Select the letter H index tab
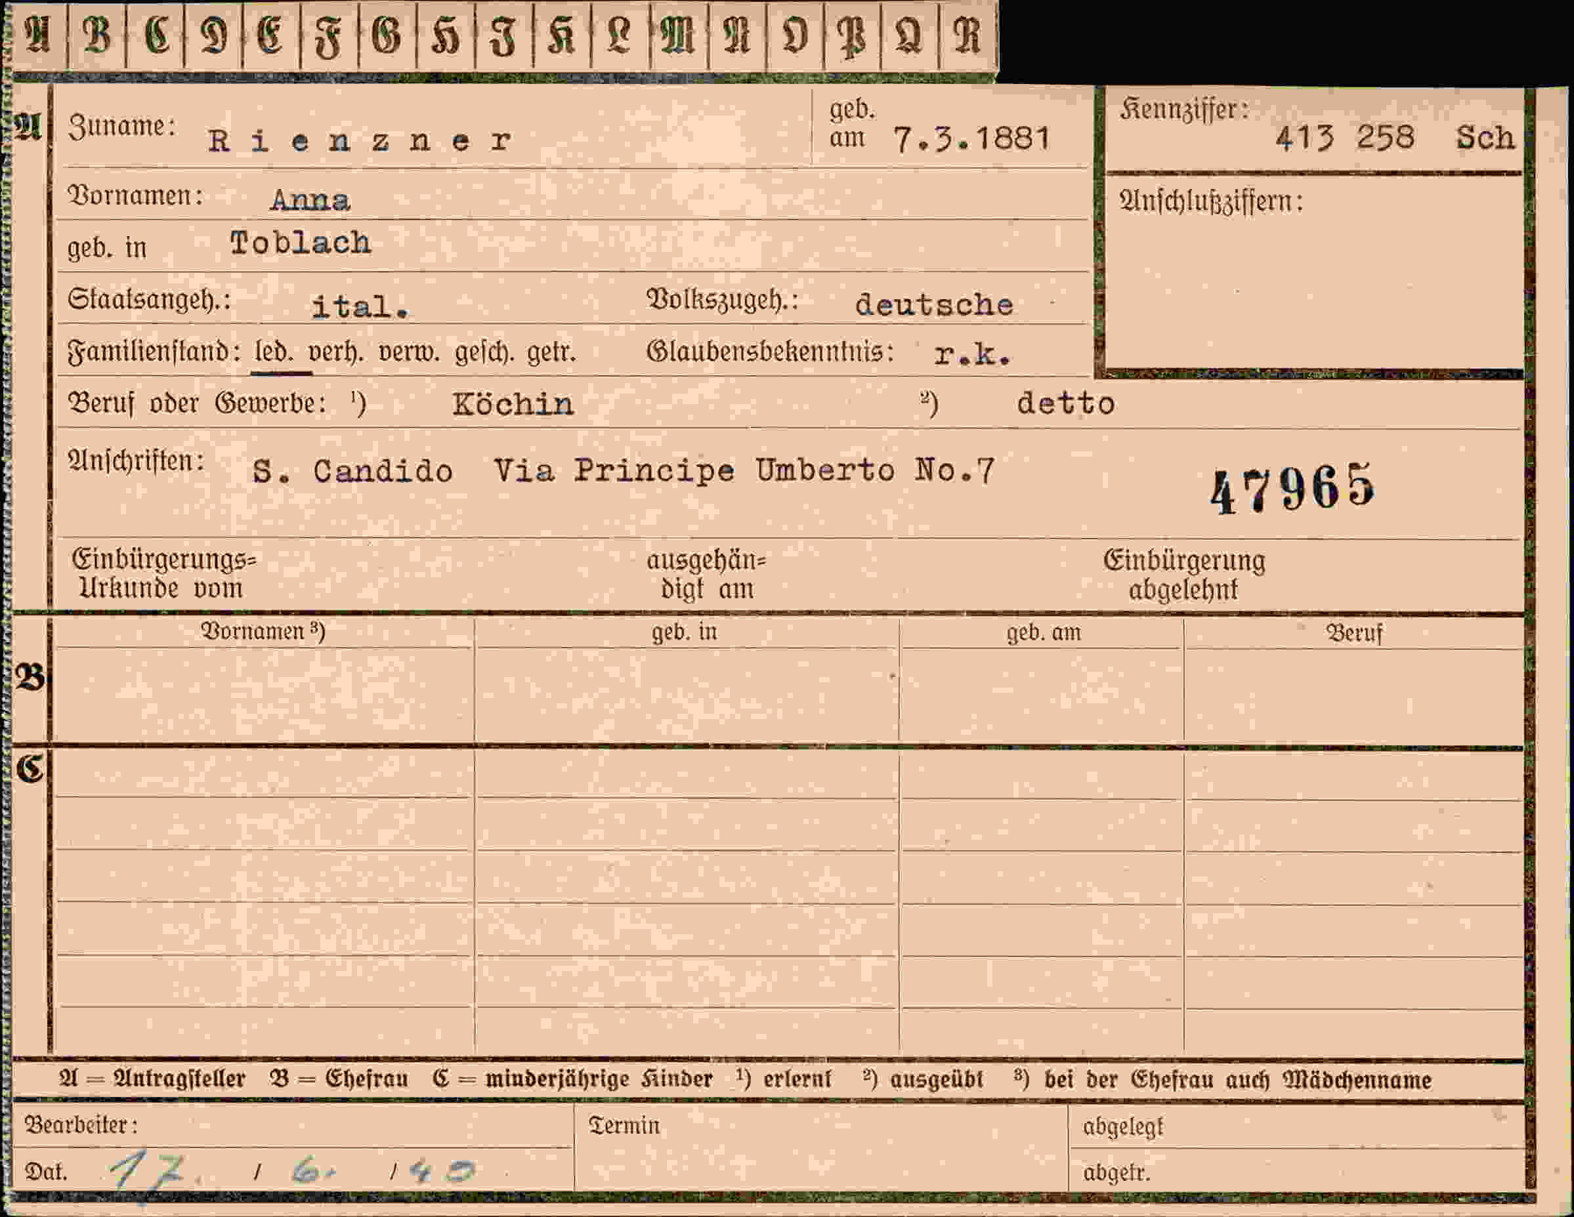Image resolution: width=1574 pixels, height=1217 pixels. click(446, 36)
